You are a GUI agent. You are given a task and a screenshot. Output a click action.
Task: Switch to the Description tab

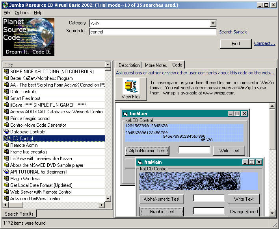[129, 65]
